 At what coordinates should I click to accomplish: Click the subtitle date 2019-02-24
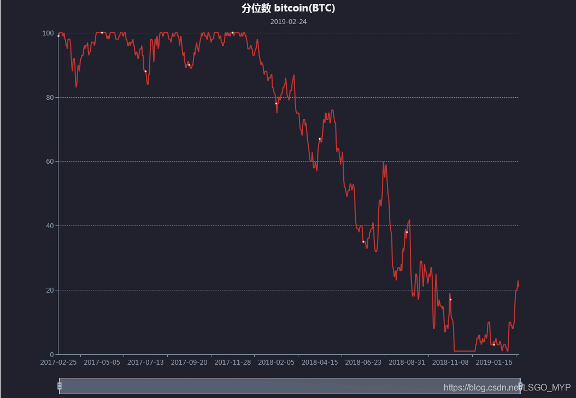(289, 22)
